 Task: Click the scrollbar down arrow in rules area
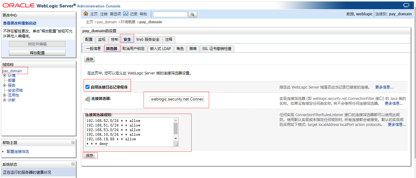176,139
